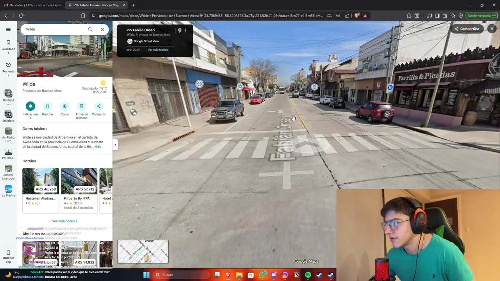500x281 pixels.
Task: Open the music note playlist icon
Action: tap(429, 16)
